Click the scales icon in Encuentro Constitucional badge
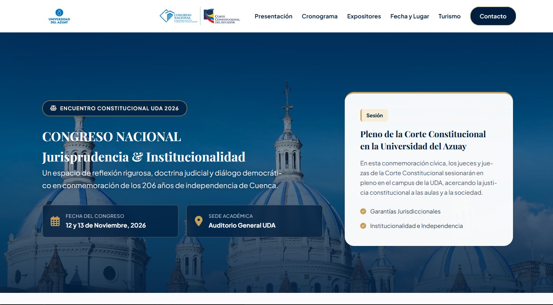 pyautogui.click(x=53, y=108)
